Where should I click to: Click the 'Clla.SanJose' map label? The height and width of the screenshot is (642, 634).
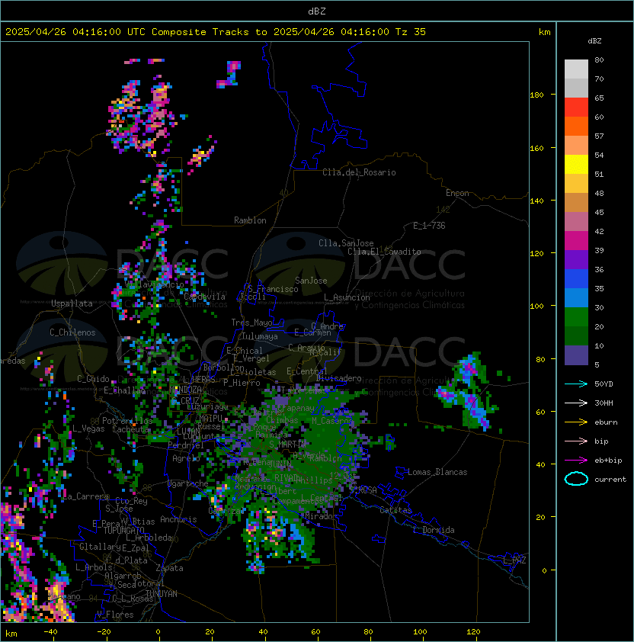[346, 243]
